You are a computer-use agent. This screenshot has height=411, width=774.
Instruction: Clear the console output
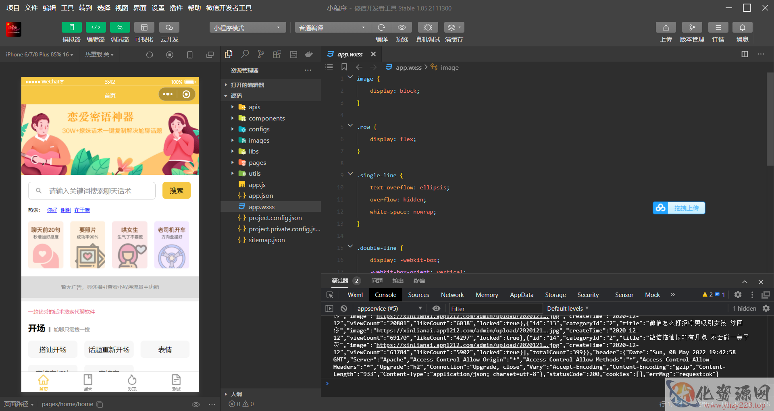click(344, 308)
